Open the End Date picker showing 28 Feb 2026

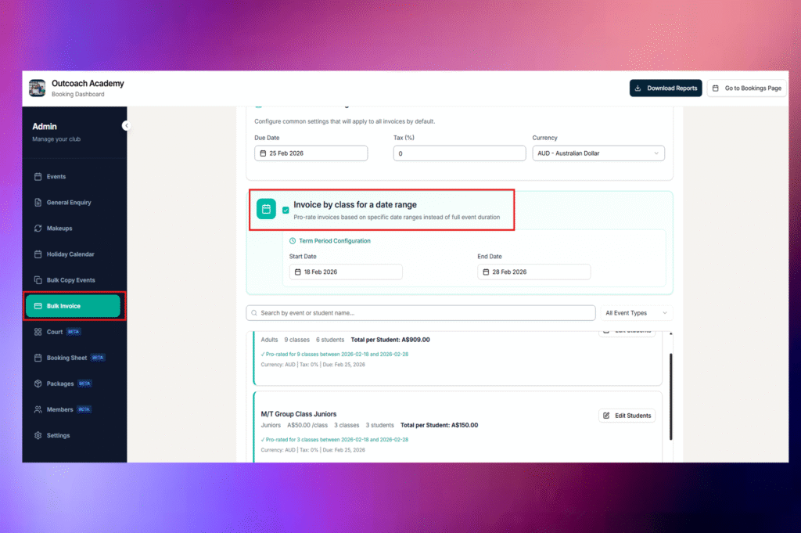534,272
